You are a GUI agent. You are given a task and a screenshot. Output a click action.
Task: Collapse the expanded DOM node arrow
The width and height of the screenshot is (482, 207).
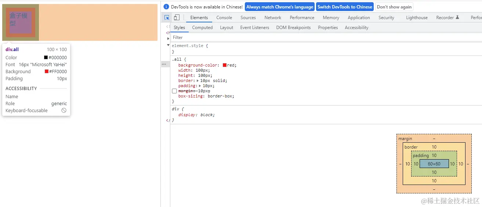(x=168, y=45)
